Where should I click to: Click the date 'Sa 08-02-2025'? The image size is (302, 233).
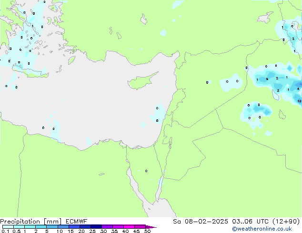(201, 222)
